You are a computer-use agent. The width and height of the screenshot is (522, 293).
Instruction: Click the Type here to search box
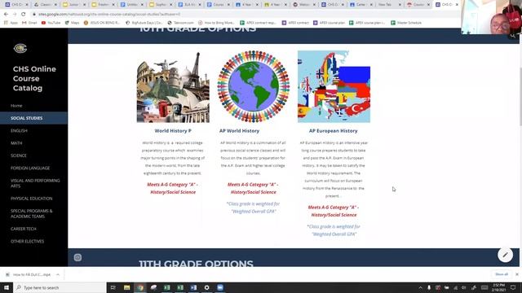pos(60,287)
